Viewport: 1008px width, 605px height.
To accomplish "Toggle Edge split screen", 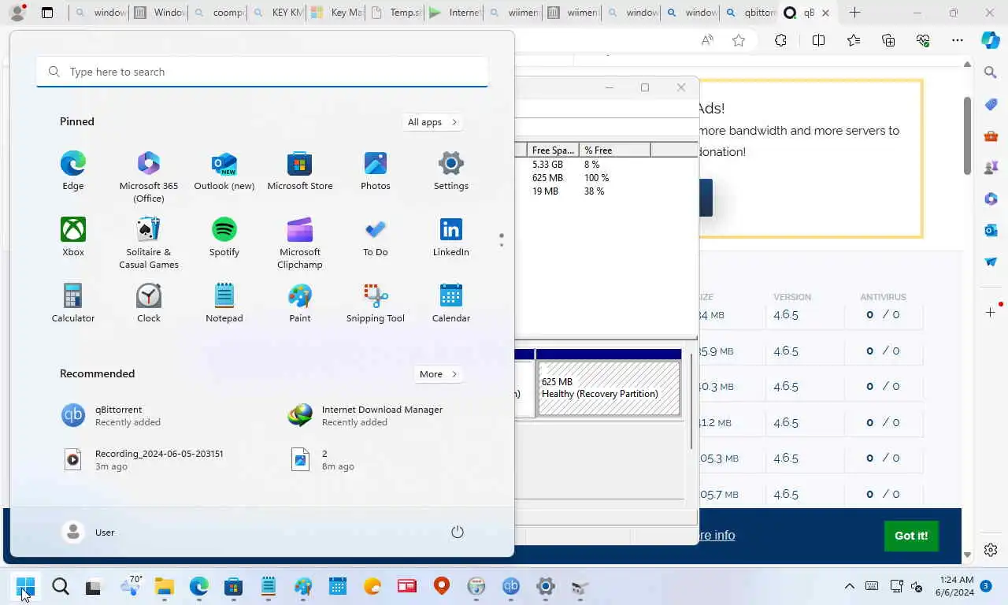I will (818, 40).
